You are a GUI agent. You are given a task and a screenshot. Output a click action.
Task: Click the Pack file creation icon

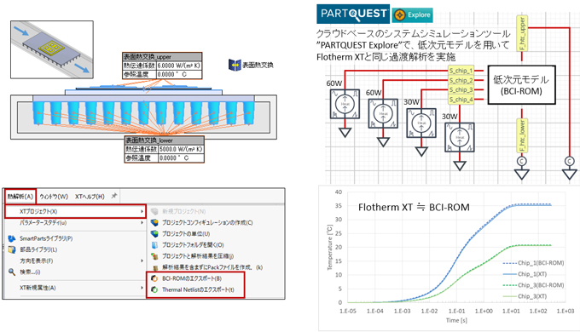[155, 267]
